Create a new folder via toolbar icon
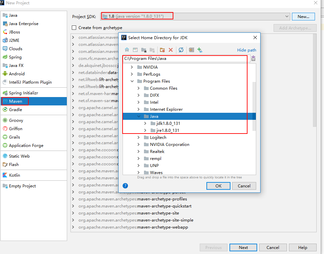The width and height of the screenshot is (324, 254). click(162, 50)
